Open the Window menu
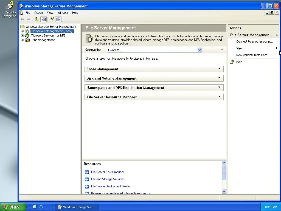 coord(63,13)
